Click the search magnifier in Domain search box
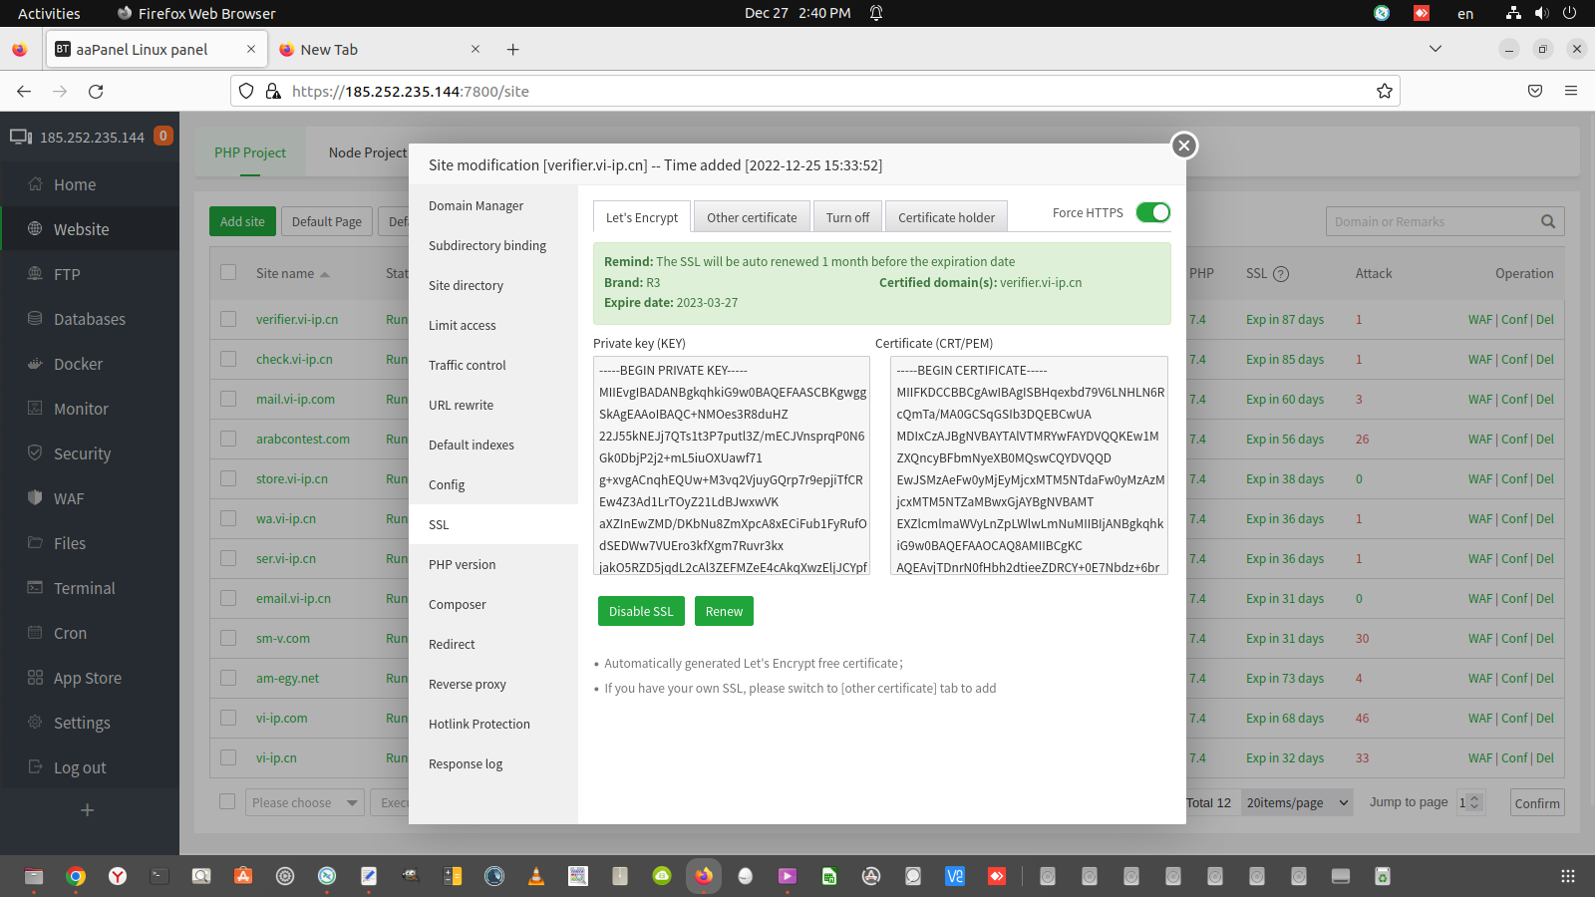This screenshot has height=897, width=1595. click(1548, 221)
